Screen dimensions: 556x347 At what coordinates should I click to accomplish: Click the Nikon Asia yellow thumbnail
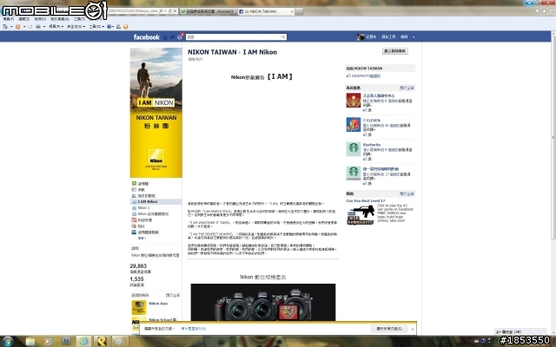139,307
